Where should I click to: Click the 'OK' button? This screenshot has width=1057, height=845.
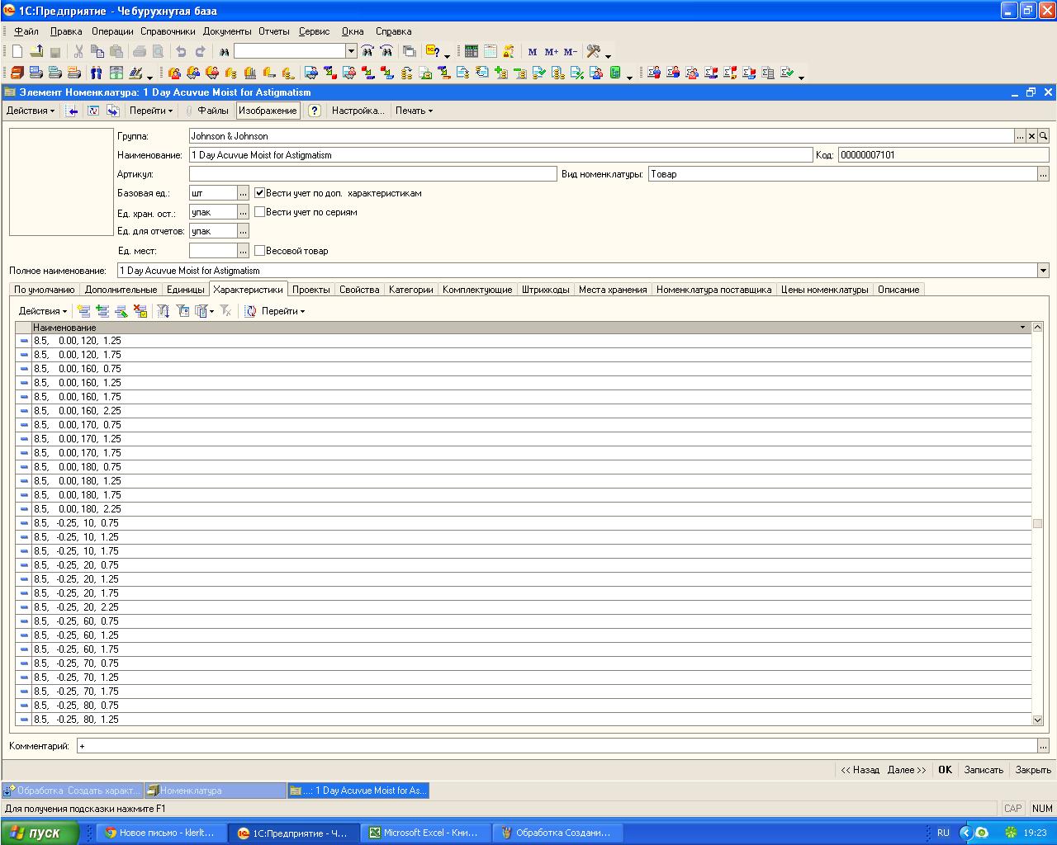pos(945,770)
